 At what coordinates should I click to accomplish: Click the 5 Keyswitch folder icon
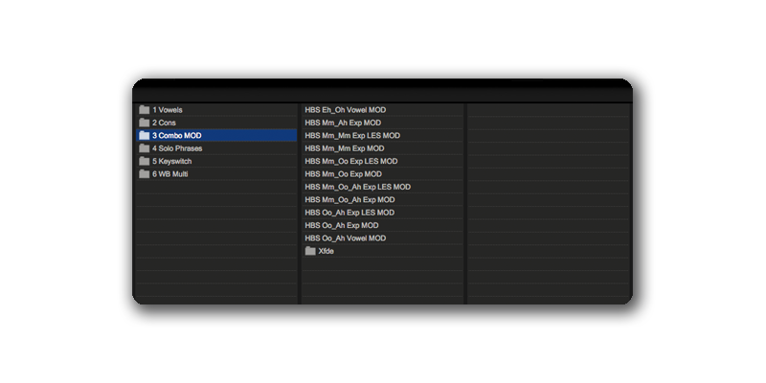pos(145,161)
